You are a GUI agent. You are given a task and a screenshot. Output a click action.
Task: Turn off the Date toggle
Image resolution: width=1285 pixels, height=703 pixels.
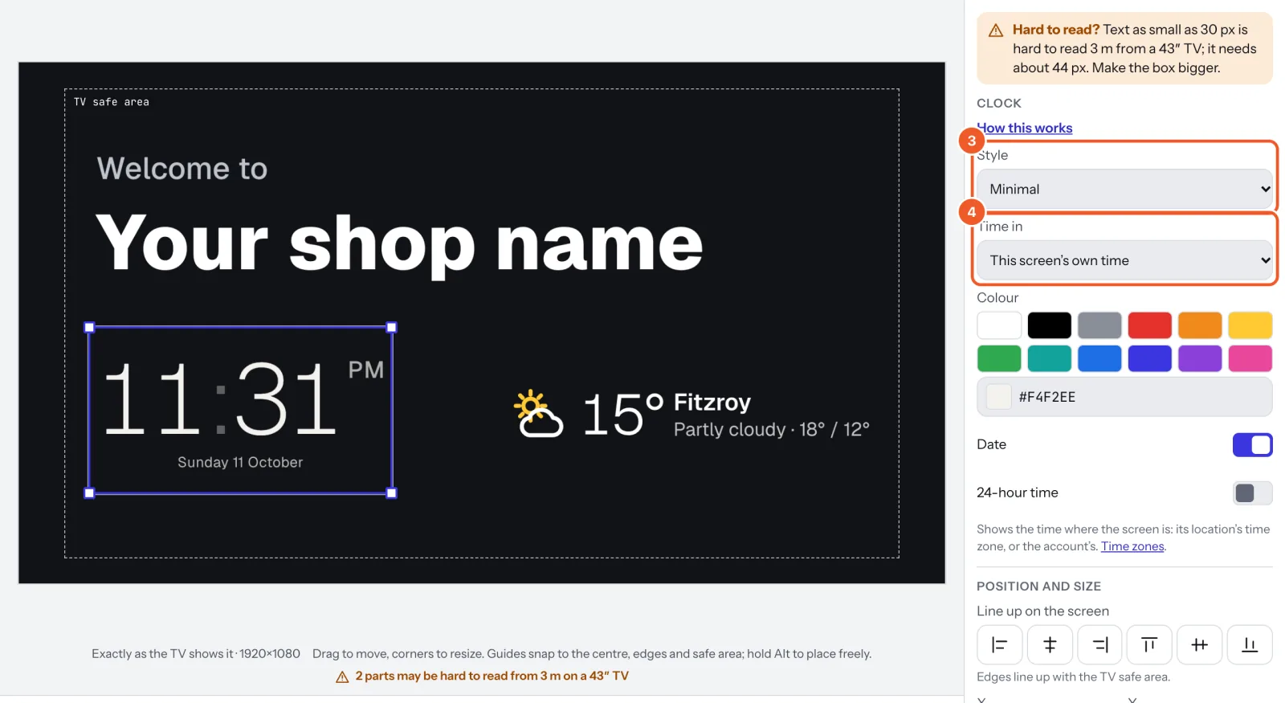1252,445
